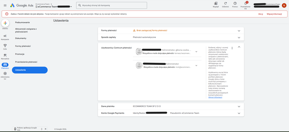Viewport: 289px width, 132px height.
Task: Click the N account avatar
Action: (x=284, y=6)
